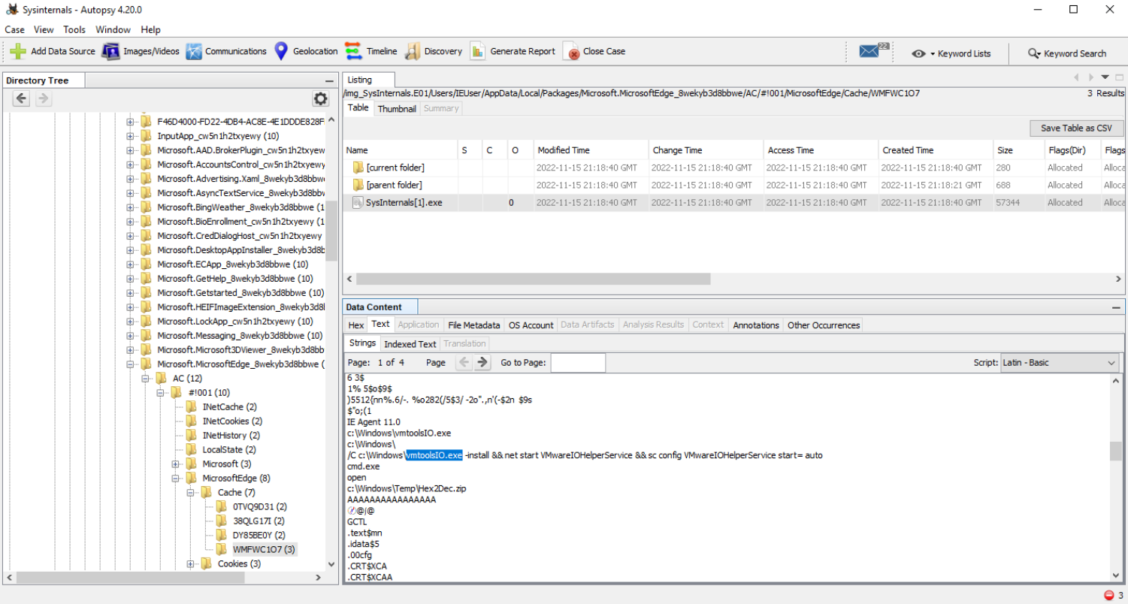This screenshot has width=1128, height=604.
Task: Open the Timeline tool
Action: coord(371,51)
